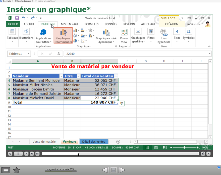Click the Quick Analysis icon below the table
Image resolution: width=221 pixels, height=175 pixels.
click(122, 103)
